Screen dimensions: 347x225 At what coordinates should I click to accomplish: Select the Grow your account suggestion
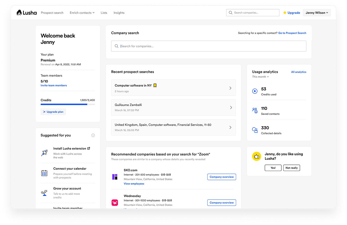(x=68, y=193)
